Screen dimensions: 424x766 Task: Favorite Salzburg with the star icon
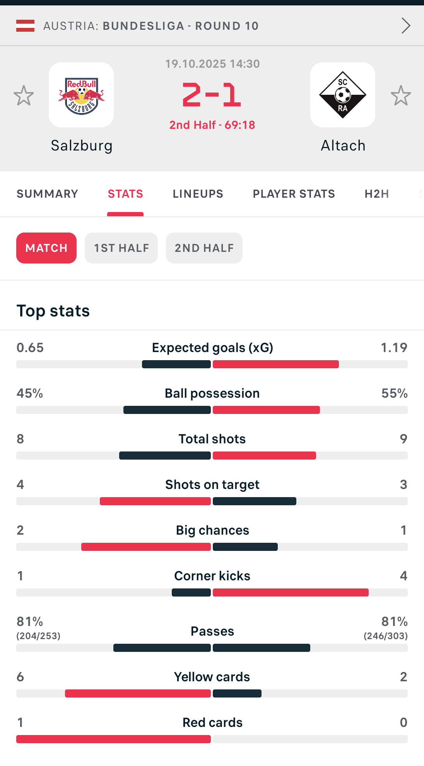[24, 96]
